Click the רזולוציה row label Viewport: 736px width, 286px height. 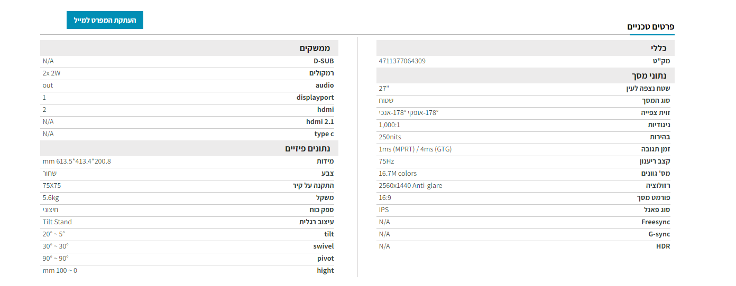pyautogui.click(x=658, y=186)
